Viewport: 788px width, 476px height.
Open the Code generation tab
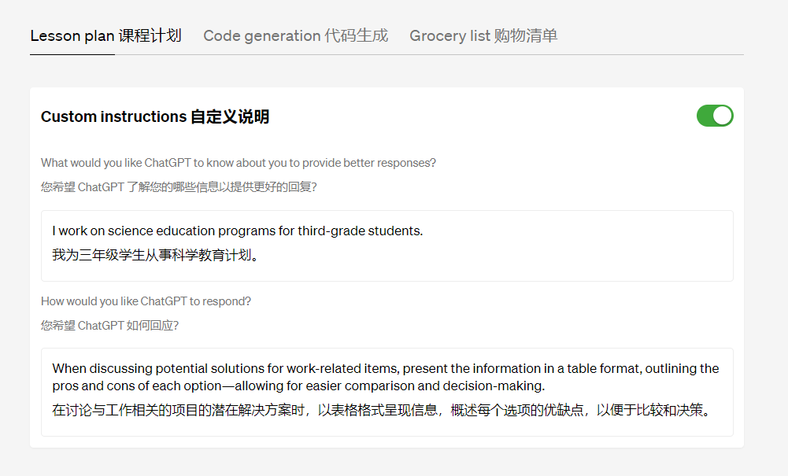[295, 35]
